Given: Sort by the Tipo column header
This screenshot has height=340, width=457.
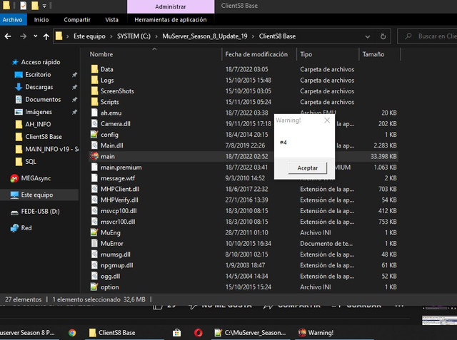Looking at the screenshot, I should click(x=306, y=54).
